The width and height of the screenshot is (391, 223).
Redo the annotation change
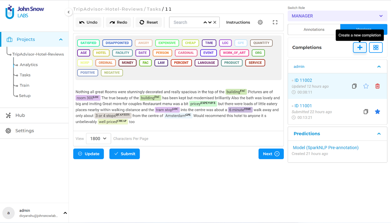click(x=118, y=22)
